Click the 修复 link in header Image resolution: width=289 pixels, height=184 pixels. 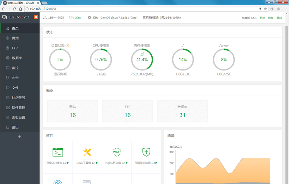[x=271, y=18]
